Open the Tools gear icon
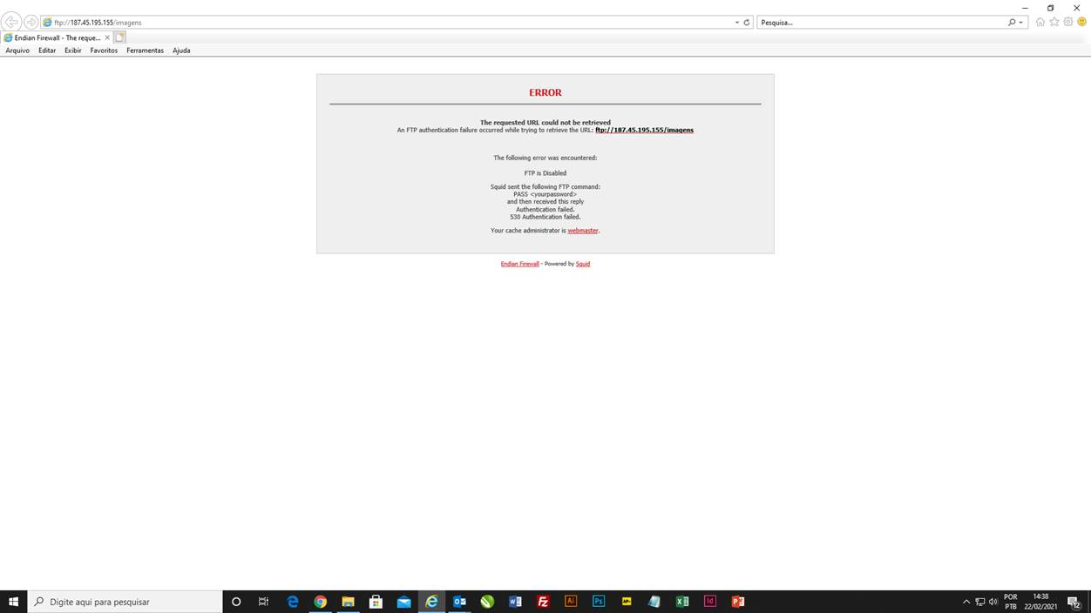1091x613 pixels. [1068, 22]
